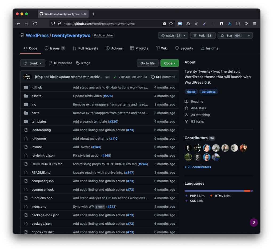Expand commit message with ellipsis button

pos(107,77)
